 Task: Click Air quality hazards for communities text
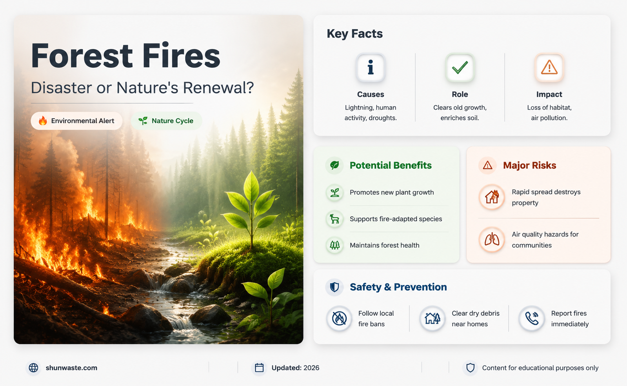tap(545, 240)
